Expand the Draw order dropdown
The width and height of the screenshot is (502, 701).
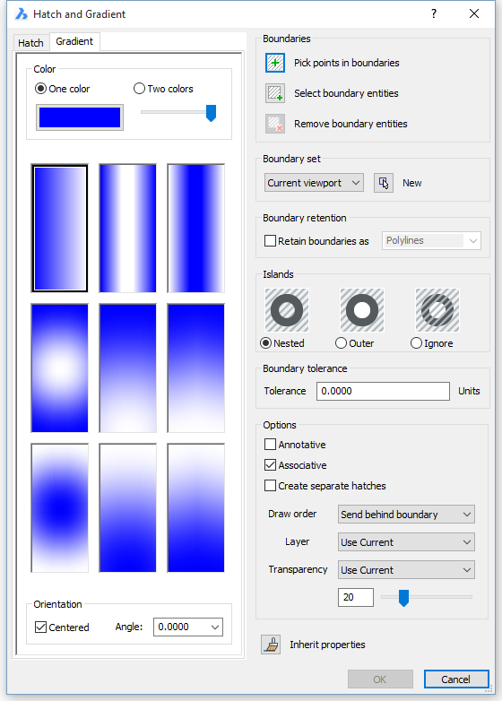tap(406, 515)
